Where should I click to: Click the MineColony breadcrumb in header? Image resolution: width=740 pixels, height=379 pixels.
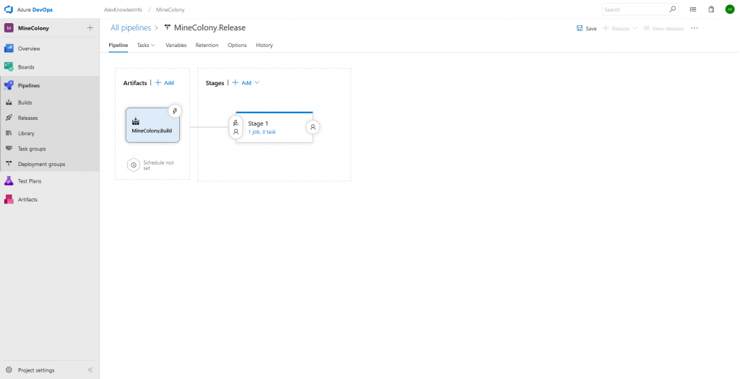[x=171, y=9]
